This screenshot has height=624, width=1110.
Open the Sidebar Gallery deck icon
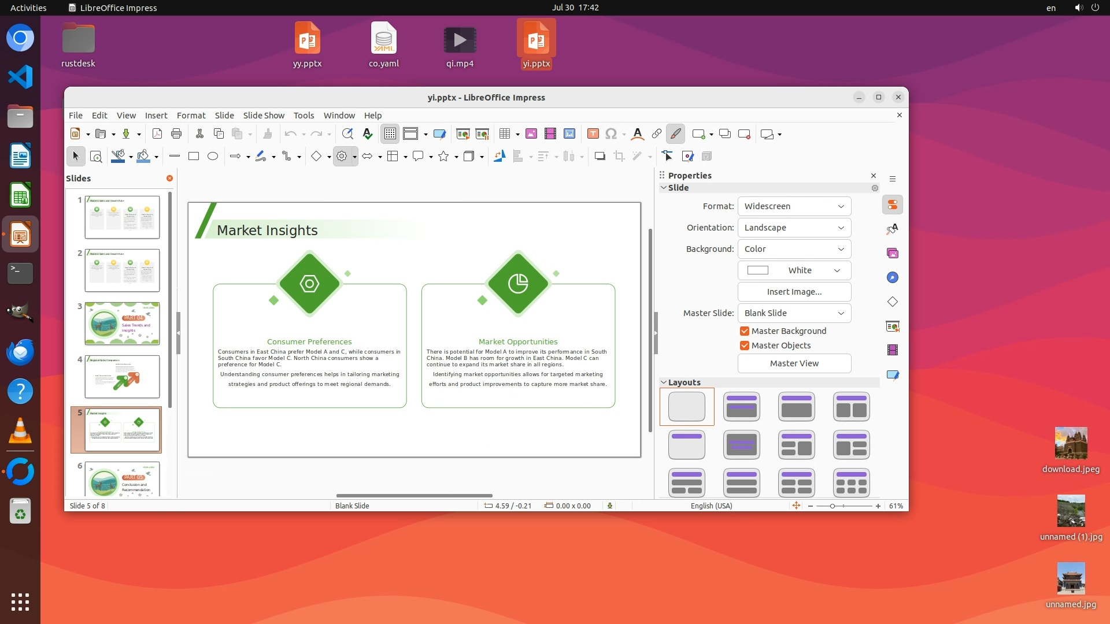pyautogui.click(x=893, y=253)
